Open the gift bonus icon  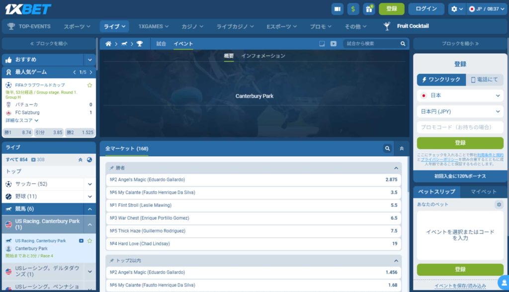tap(369, 9)
